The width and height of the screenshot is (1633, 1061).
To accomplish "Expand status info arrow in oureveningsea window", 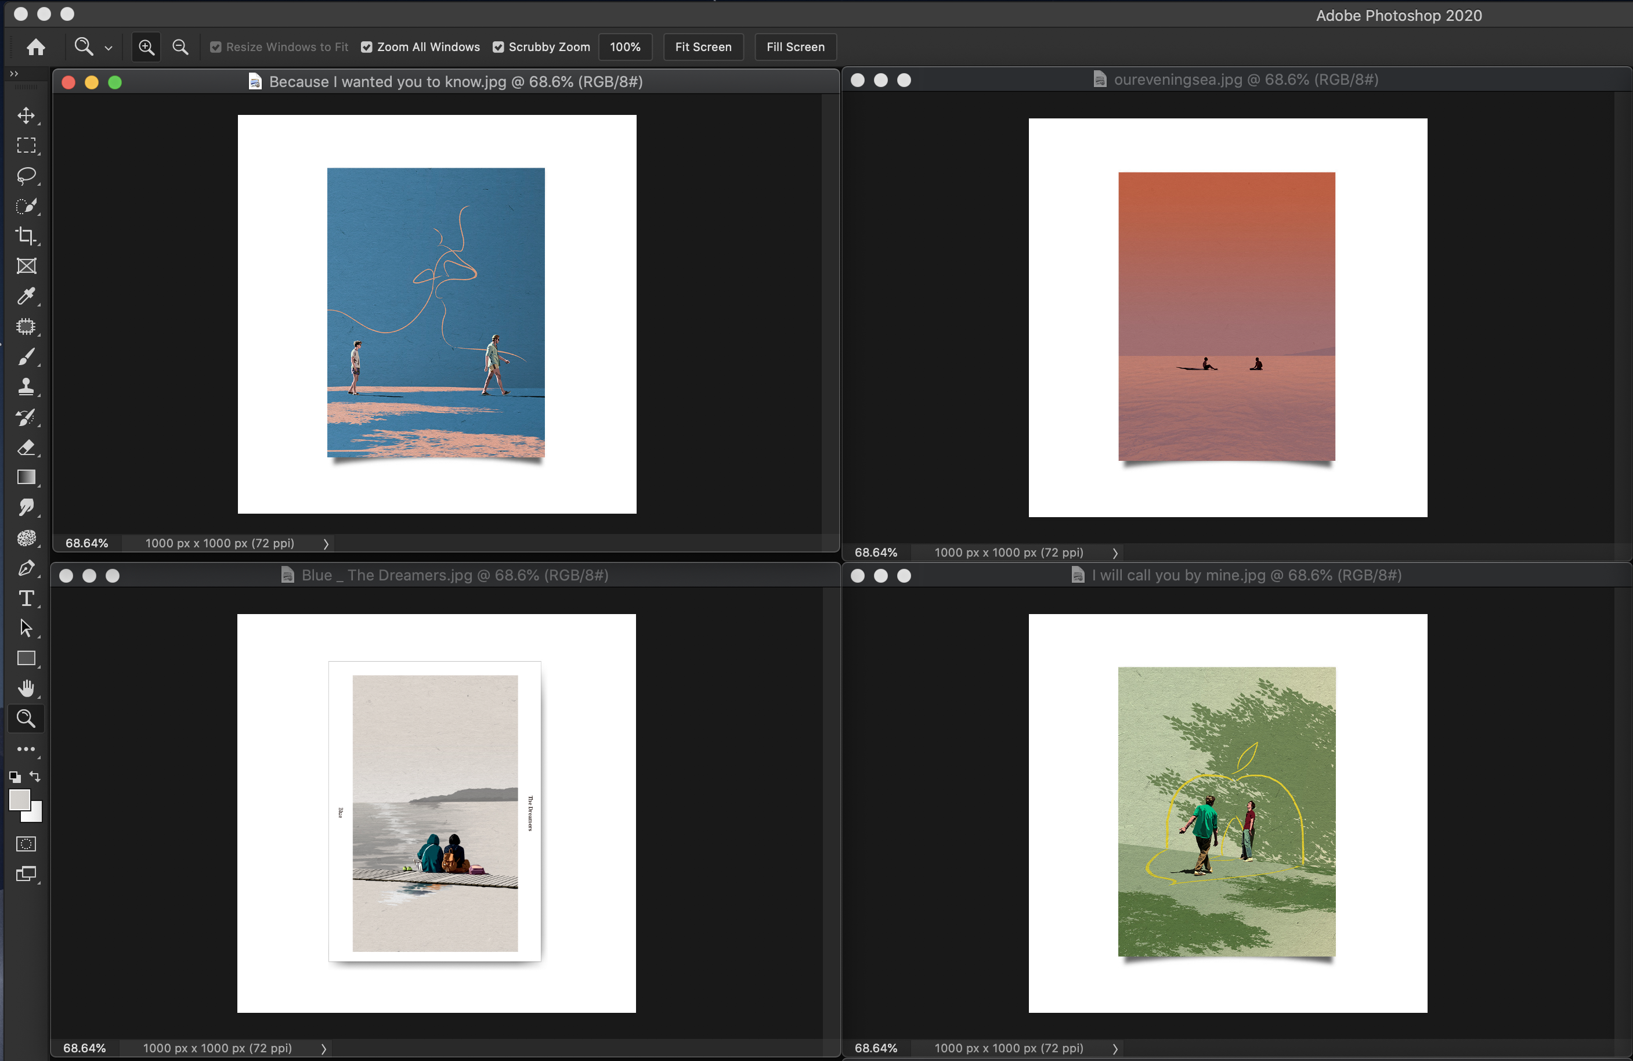I will coord(1115,553).
